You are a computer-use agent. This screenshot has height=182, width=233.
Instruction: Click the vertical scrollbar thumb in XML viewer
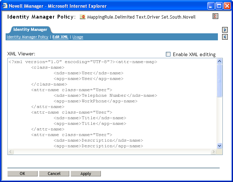[219, 81]
